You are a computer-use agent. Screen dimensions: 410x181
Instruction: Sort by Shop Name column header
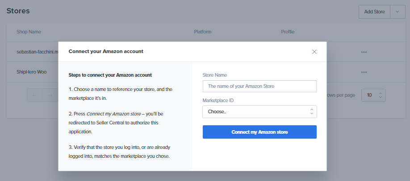29,32
